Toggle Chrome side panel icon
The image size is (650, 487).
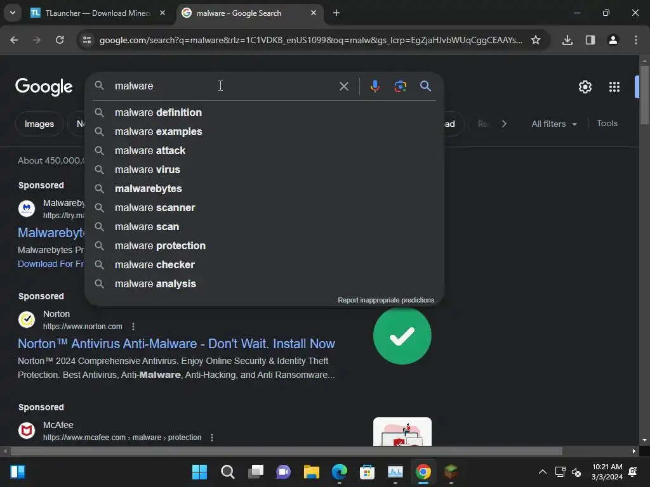click(x=590, y=40)
